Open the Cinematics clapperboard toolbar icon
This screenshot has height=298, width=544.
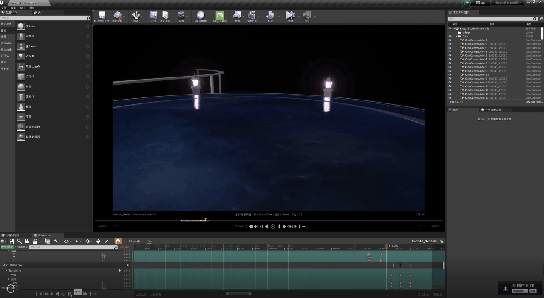[252, 15]
